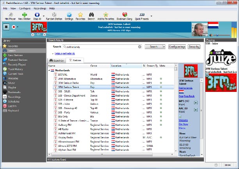This screenshot has width=239, height=169.
Task: Sort results by the Location column header
Action: point(126,66)
